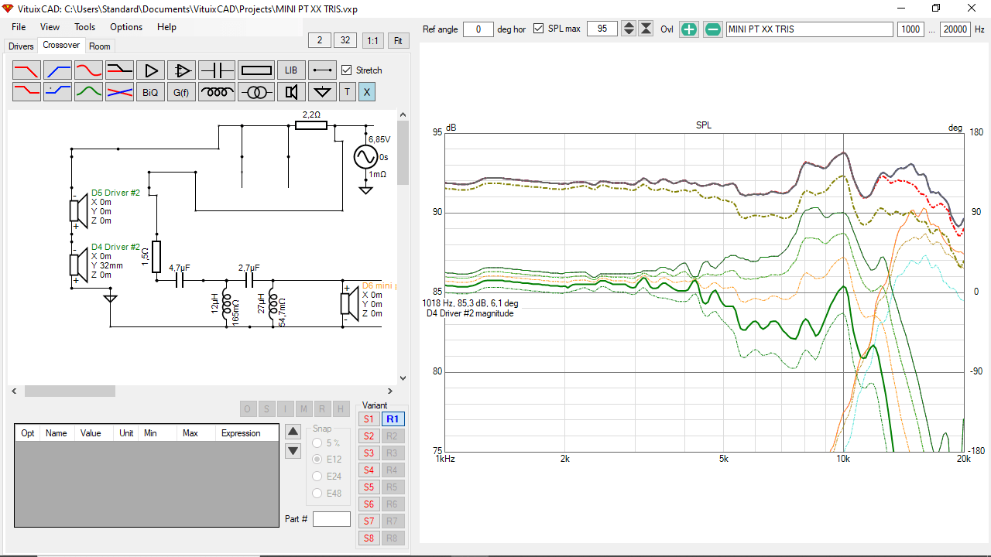The image size is (991, 557).
Task: Click the chart title field MINI PT XX TRIS
Action: coord(809,29)
